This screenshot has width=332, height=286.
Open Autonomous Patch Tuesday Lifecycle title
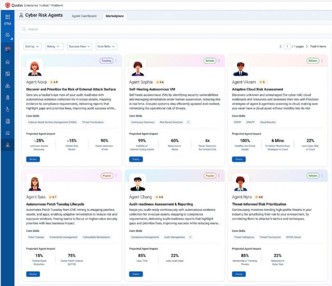click(55, 204)
